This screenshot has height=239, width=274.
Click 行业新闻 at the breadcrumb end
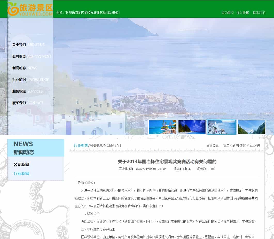tap(254, 145)
